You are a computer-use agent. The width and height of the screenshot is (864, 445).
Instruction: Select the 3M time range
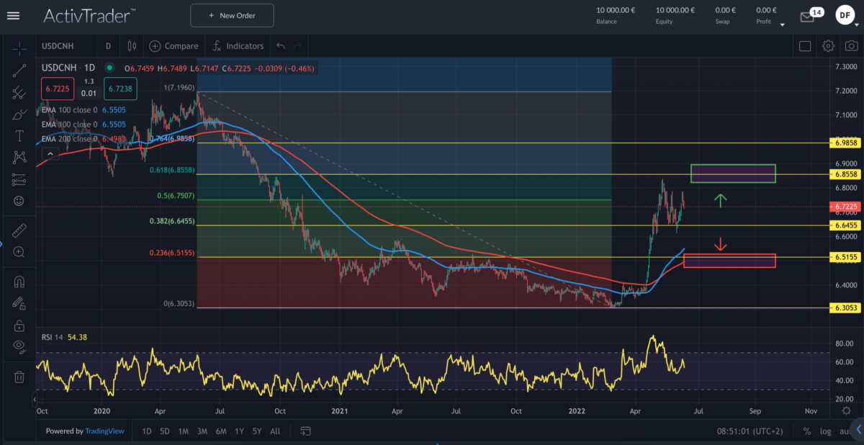tap(202, 431)
